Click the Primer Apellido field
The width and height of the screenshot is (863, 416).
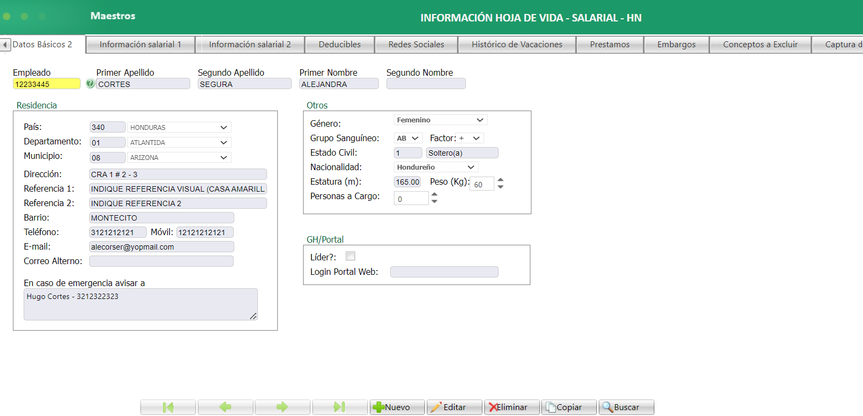click(143, 84)
